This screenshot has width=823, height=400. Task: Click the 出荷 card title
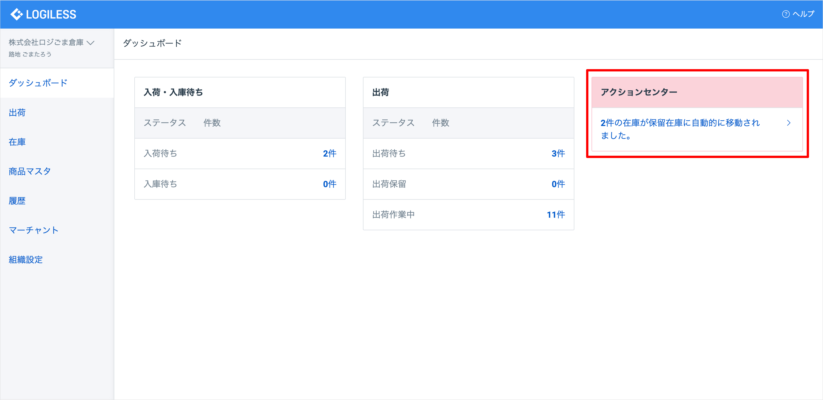[x=381, y=92]
